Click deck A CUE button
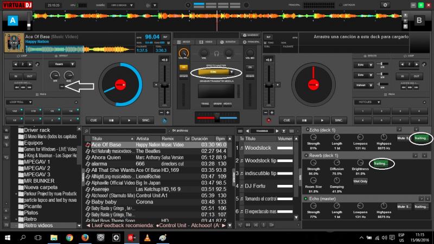This screenshot has width=434, height=244. [93, 120]
